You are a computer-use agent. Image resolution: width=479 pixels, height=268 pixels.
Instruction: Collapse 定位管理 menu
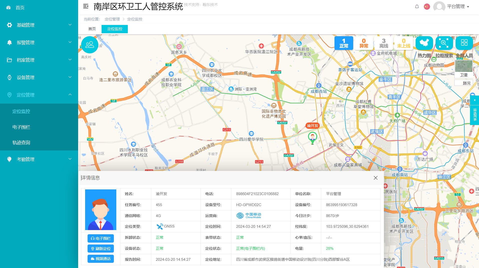[x=39, y=95]
